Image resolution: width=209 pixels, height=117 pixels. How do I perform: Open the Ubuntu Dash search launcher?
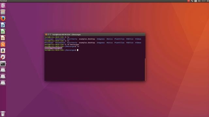click(3, 6)
